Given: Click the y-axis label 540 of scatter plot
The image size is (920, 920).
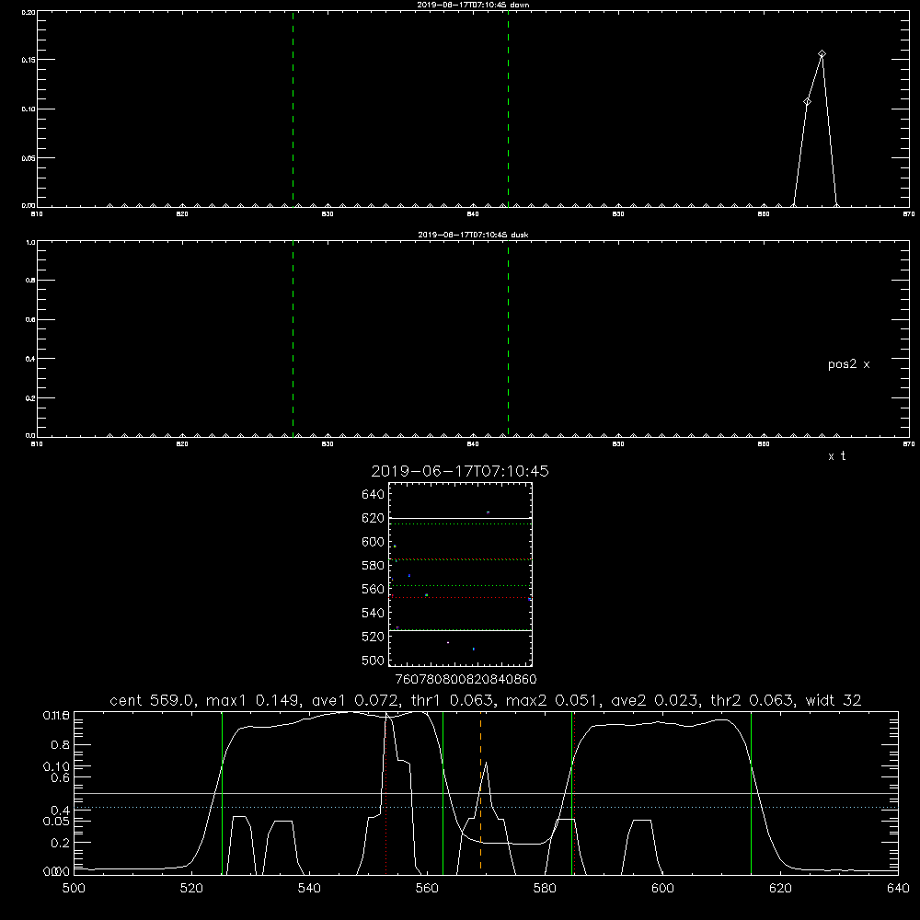Looking at the screenshot, I should [373, 613].
